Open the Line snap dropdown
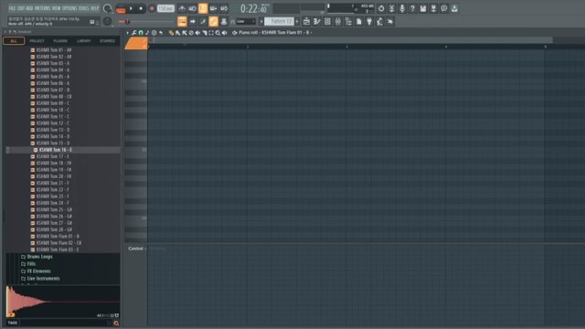 point(246,22)
